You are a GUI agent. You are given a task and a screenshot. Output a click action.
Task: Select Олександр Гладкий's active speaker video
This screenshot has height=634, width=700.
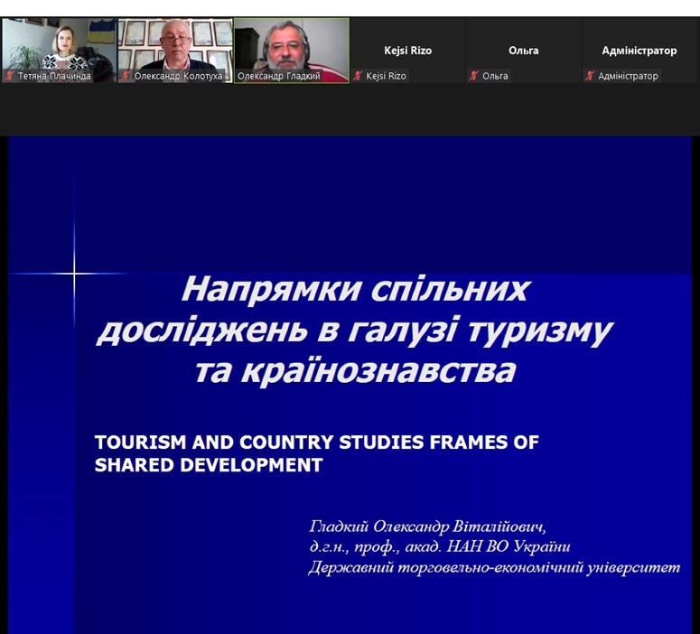292,50
